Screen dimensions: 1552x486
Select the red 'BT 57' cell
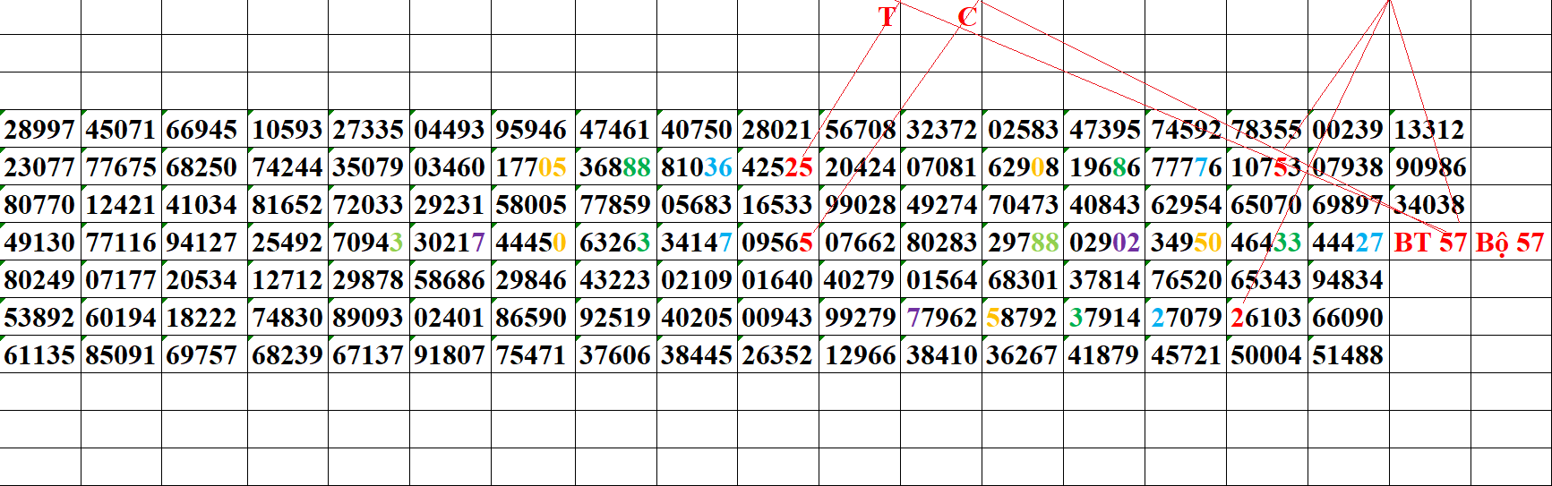click(1430, 243)
